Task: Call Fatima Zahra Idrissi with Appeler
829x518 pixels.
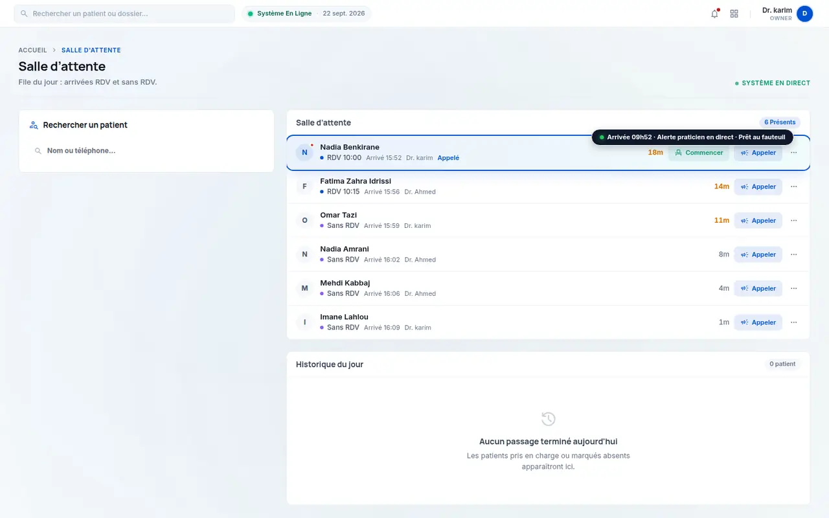Action: [x=758, y=186]
